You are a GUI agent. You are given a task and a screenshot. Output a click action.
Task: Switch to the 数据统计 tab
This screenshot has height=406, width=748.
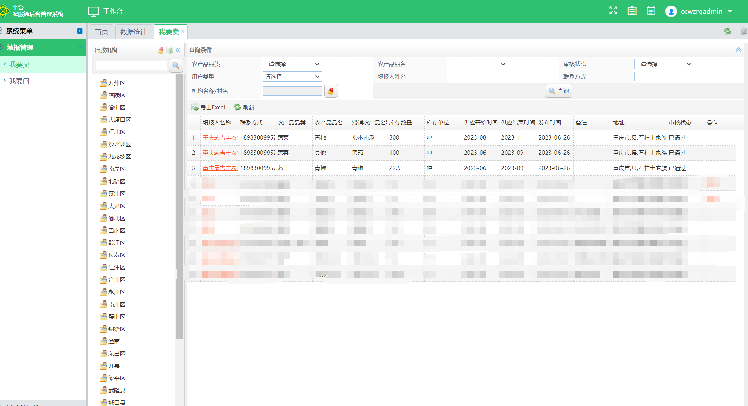(133, 32)
